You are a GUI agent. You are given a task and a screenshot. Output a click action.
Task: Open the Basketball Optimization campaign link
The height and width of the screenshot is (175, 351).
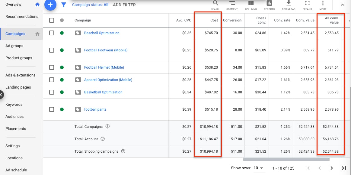(103, 92)
